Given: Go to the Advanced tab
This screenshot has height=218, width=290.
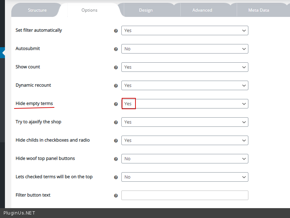Looking at the screenshot, I should [202, 10].
